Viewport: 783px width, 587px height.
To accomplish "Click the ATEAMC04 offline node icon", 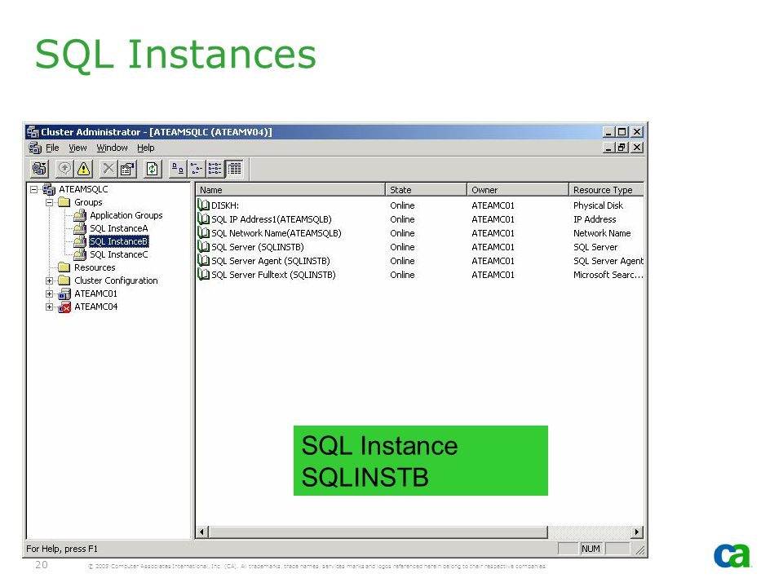I will [64, 307].
